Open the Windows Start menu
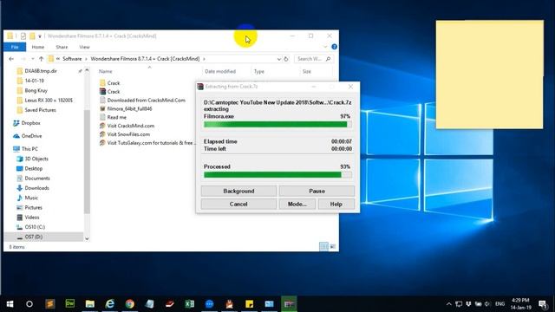Screen dimensions: 555x312 click(10, 304)
